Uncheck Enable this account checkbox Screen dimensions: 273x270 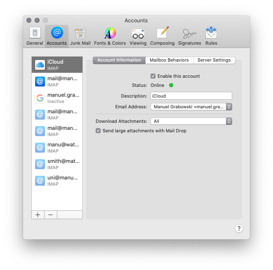153,76
